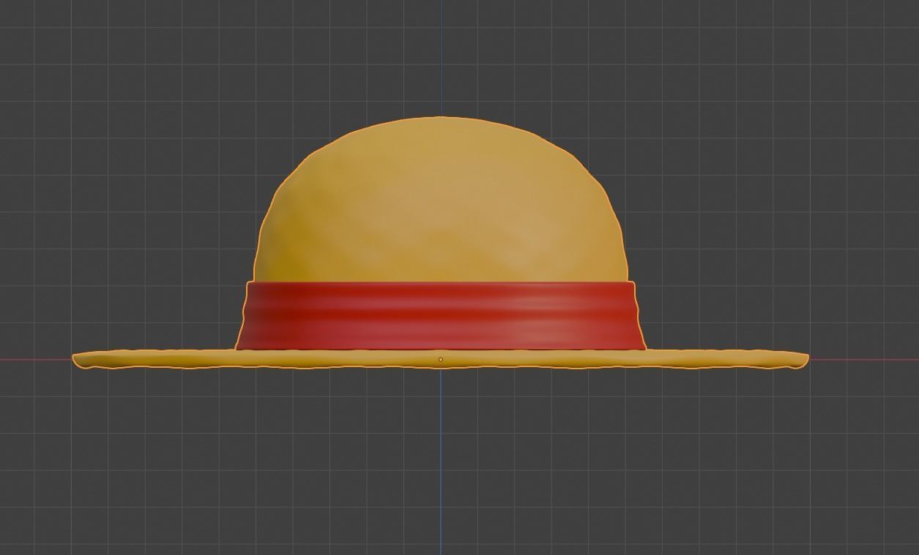Select the flat yellow brim of the hat
This screenshot has width=919, height=555.
coord(440,359)
